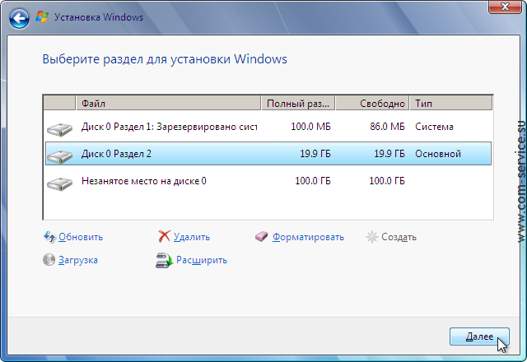Screen dimensions: 527x362
Task: Click the CD disc Загрузка icon
Action: point(49,260)
